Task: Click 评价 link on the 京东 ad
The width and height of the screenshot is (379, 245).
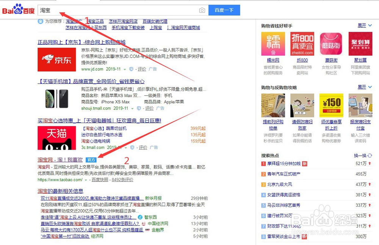Action: [x=142, y=69]
